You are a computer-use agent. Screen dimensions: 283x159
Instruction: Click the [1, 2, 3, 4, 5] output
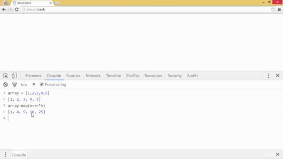(x=24, y=99)
